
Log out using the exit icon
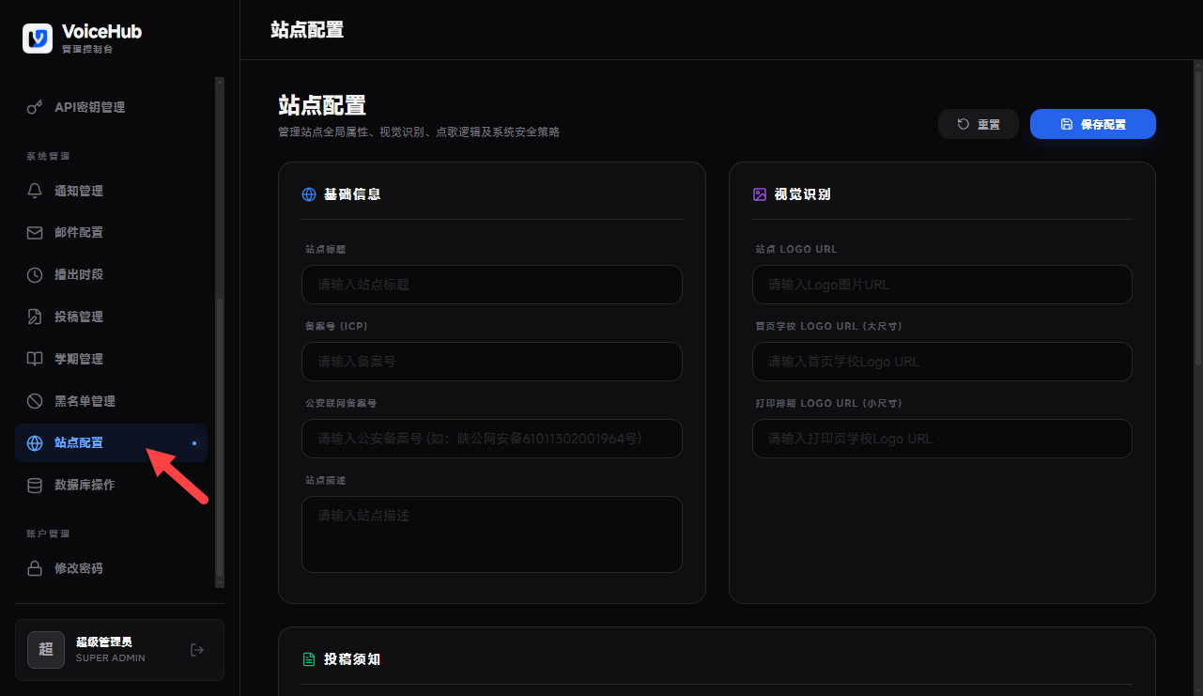[x=197, y=650]
